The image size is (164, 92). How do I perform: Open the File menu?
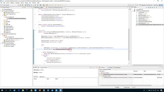pos(1,3)
